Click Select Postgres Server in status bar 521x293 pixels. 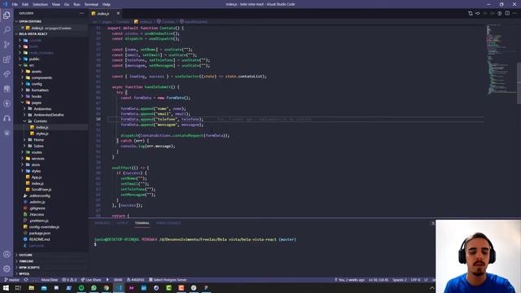coord(168,280)
